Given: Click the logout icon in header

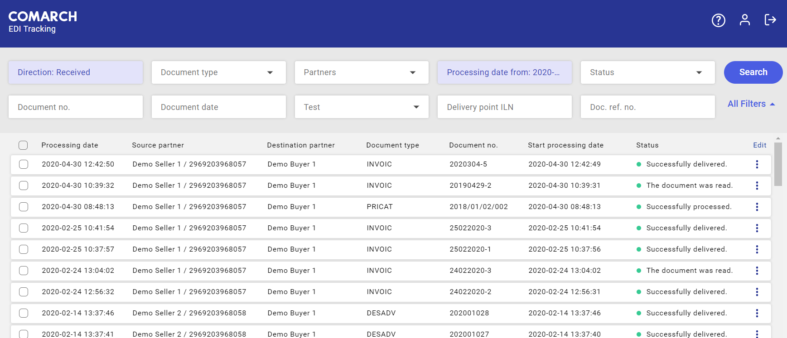Looking at the screenshot, I should 770,20.
